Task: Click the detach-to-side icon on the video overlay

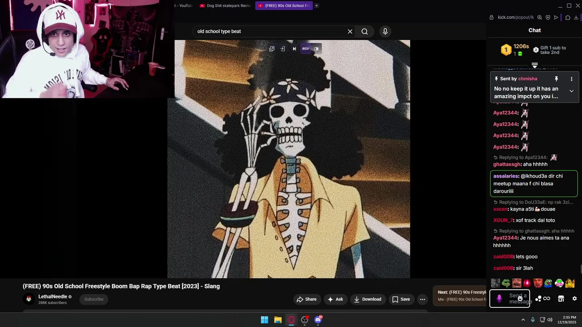Action: coord(282,49)
